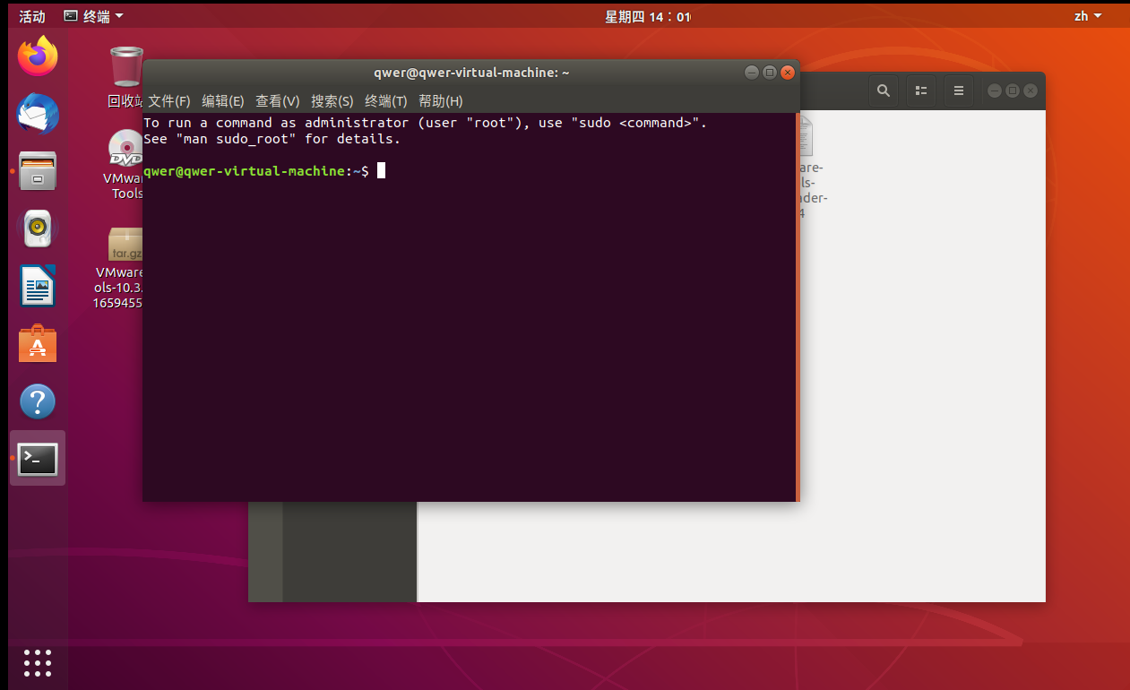The height and width of the screenshot is (690, 1130).
Task: Open the 搜索(S) terminal menu
Action: point(332,101)
